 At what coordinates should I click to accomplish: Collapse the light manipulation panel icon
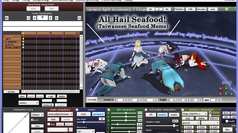pyautogui.click(x=109, y=110)
